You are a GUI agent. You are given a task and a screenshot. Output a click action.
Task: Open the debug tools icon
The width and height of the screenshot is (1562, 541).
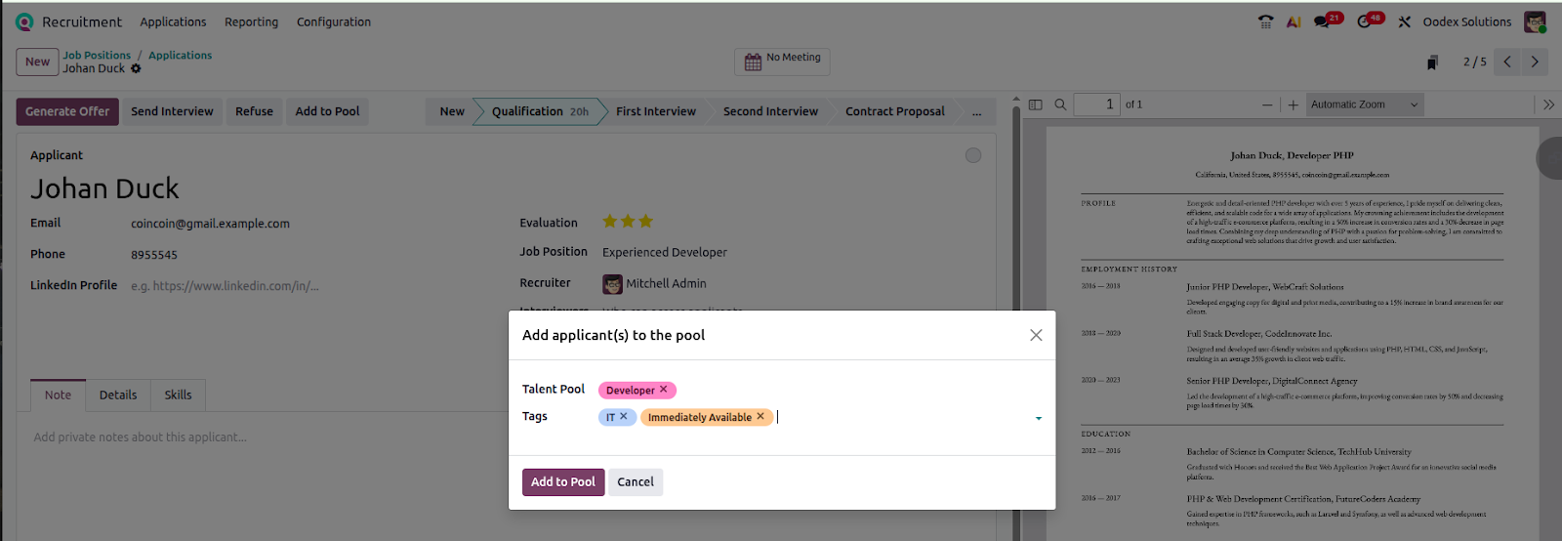(1404, 21)
